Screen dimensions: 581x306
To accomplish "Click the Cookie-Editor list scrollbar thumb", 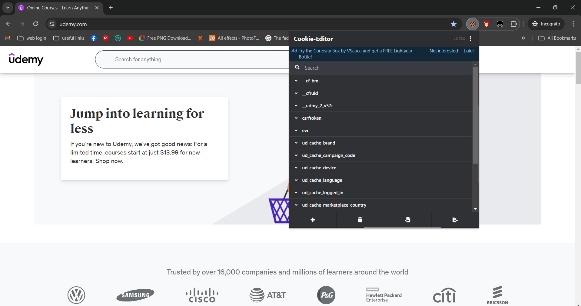I will tap(475, 115).
